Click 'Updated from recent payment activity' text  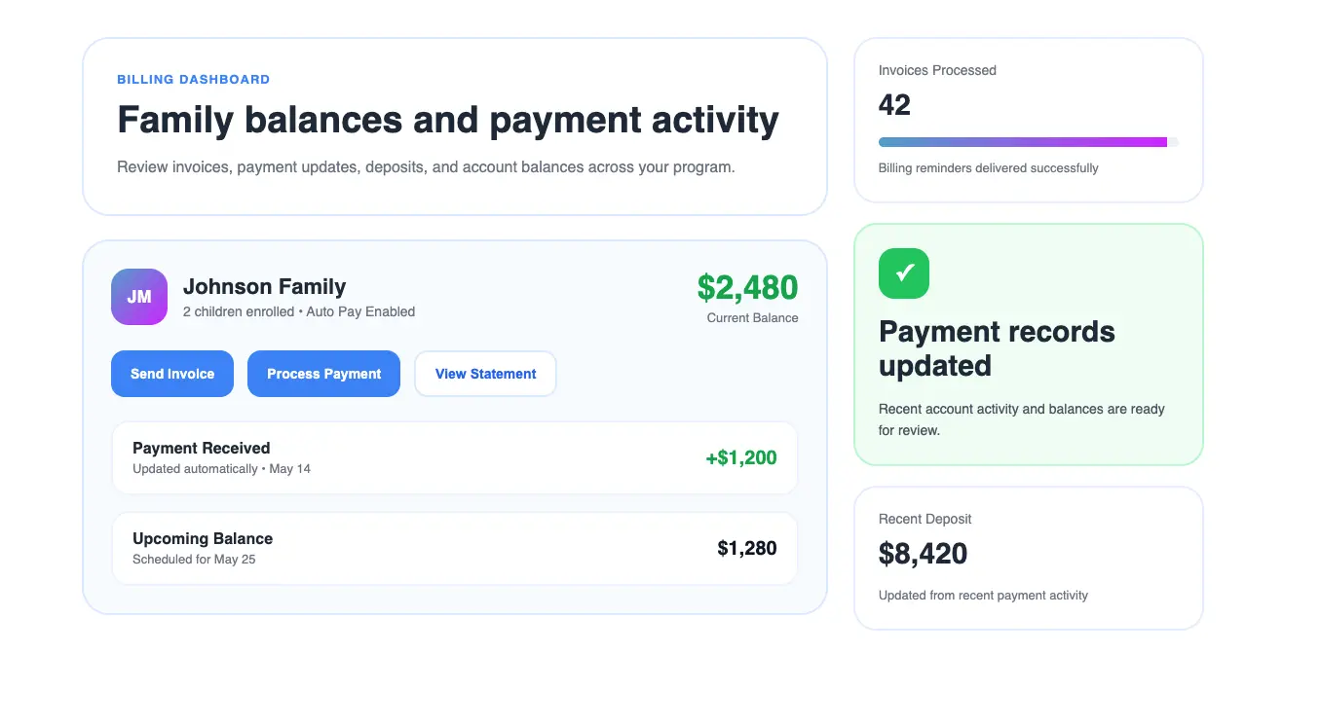click(983, 595)
